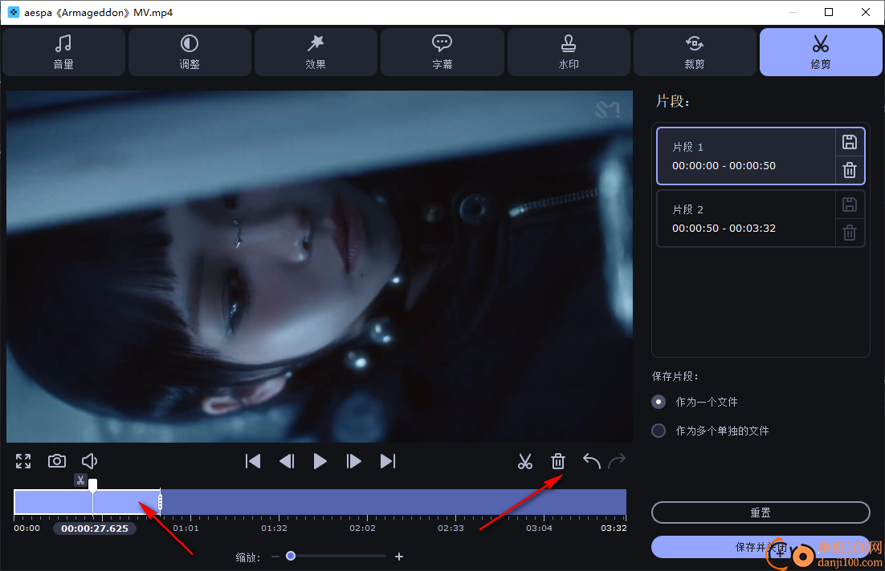Choose 作为一个文件 save option
Image resolution: width=885 pixels, height=571 pixels.
point(695,402)
